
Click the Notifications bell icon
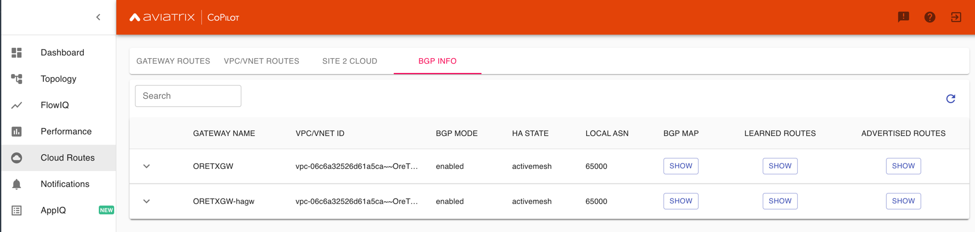(17, 184)
